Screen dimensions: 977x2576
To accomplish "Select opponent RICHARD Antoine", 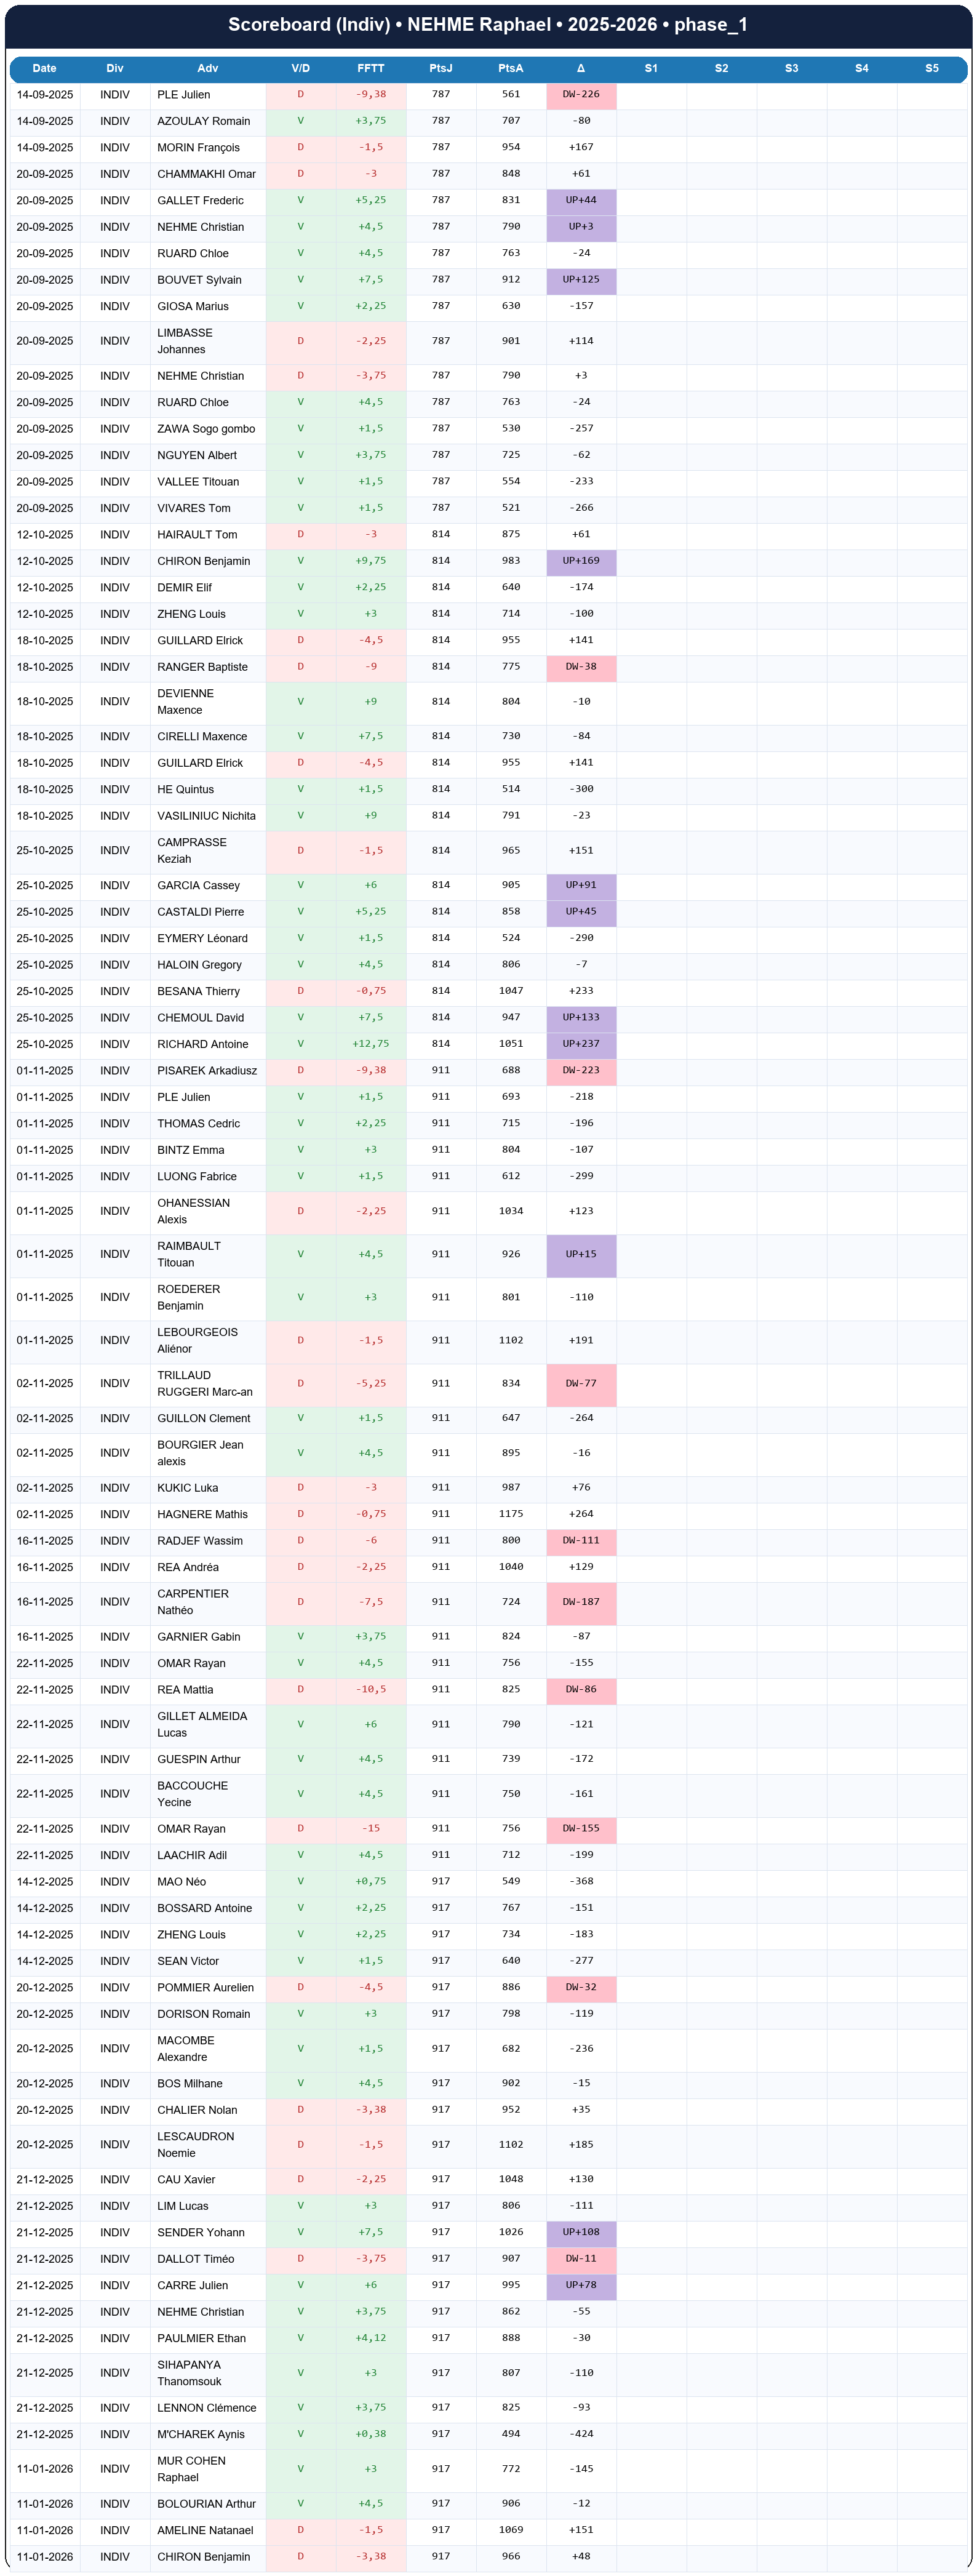I will click(x=203, y=1044).
